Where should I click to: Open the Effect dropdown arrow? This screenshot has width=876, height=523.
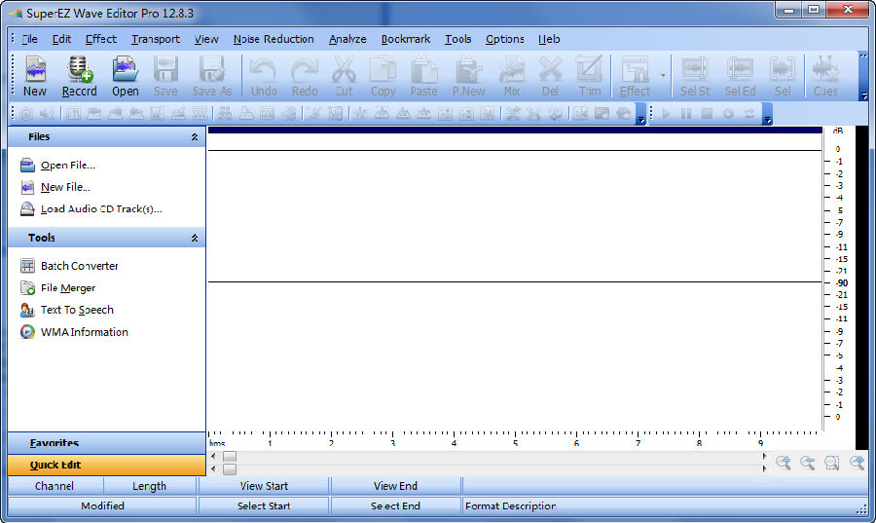[663, 75]
